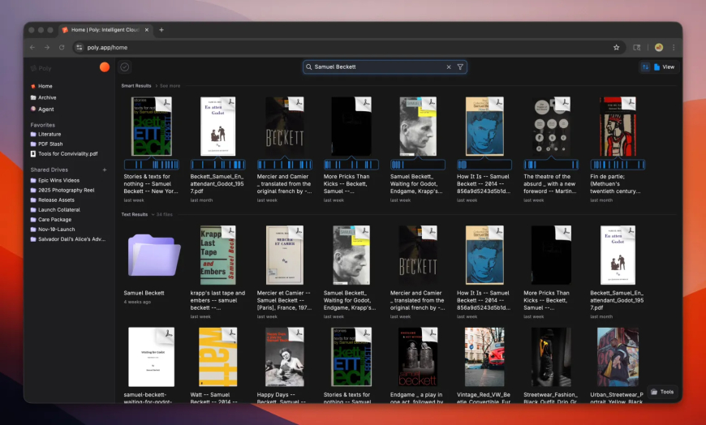Click the sort order icon beside View
Image resolution: width=706 pixels, height=425 pixels.
(645, 67)
